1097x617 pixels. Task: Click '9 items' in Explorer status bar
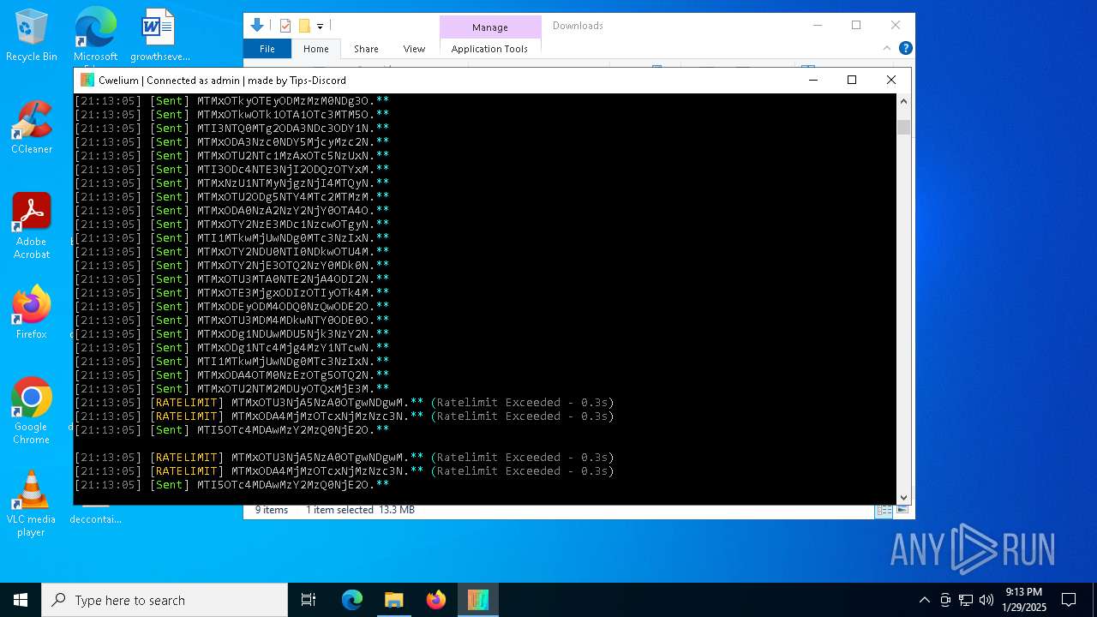click(x=272, y=510)
